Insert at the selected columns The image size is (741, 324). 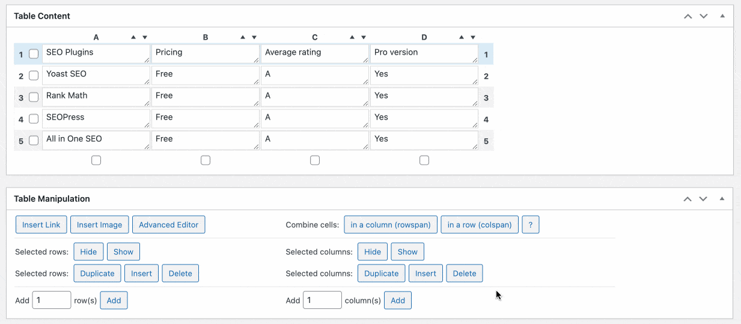(425, 274)
